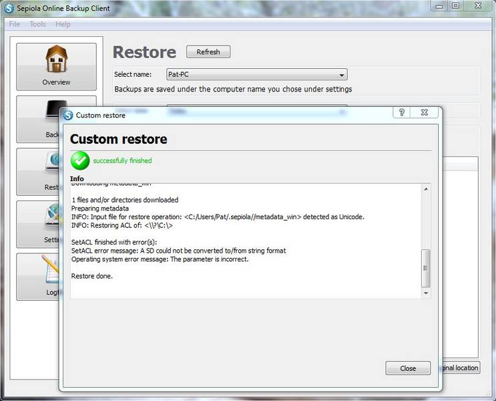The width and height of the screenshot is (496, 401).
Task: Click the Close button in Custom restore
Action: click(408, 368)
